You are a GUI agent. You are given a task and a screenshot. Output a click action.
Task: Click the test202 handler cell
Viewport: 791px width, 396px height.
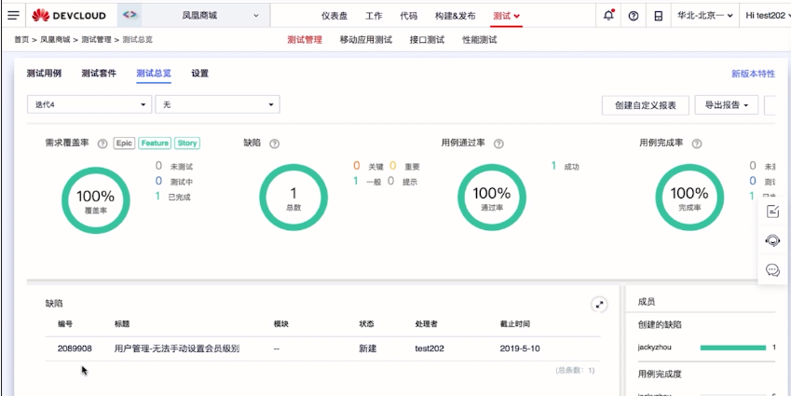coord(430,348)
